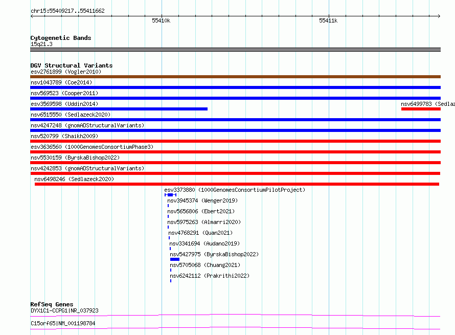Click the gray 15q21.3 cytogenetic band bar
Screen dimensions: 455x335
pyautogui.click(x=235, y=50)
